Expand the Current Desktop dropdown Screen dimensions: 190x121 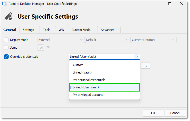point(154,40)
